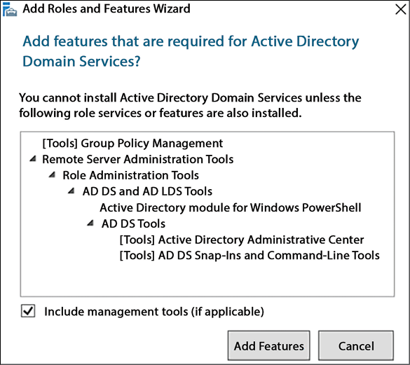This screenshot has width=410, height=365.
Task: Click the AD DS and AD LDS Tools label
Action: click(x=147, y=191)
